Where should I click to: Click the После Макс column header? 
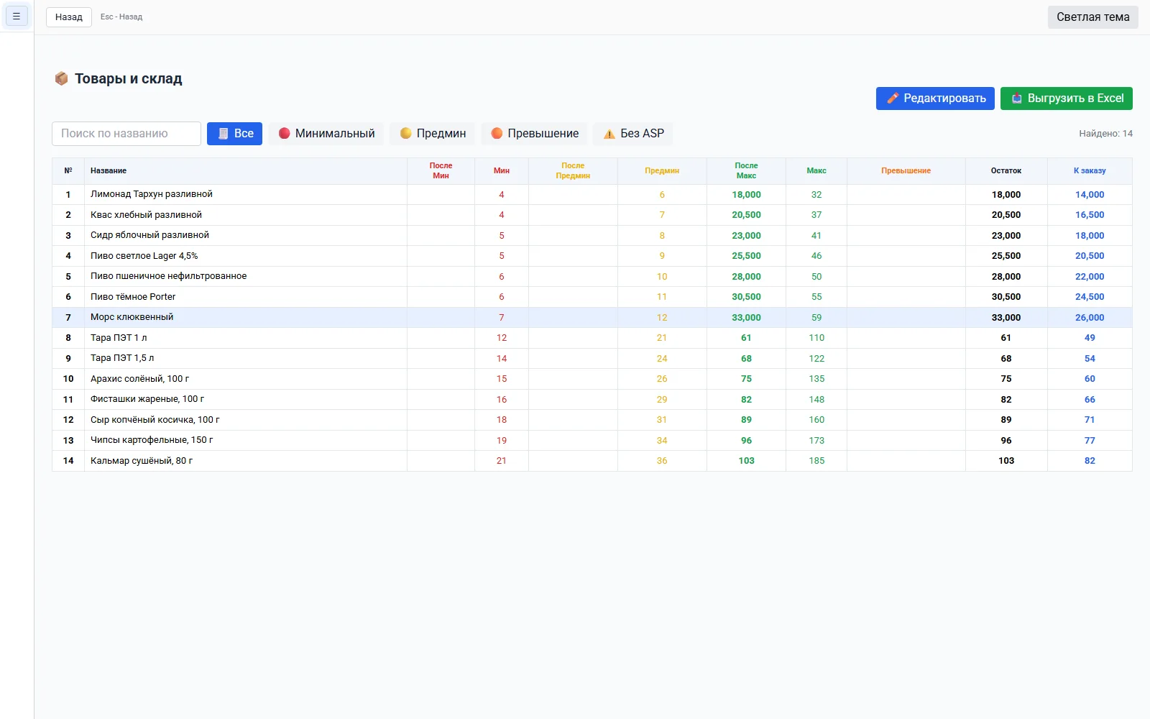(746, 171)
